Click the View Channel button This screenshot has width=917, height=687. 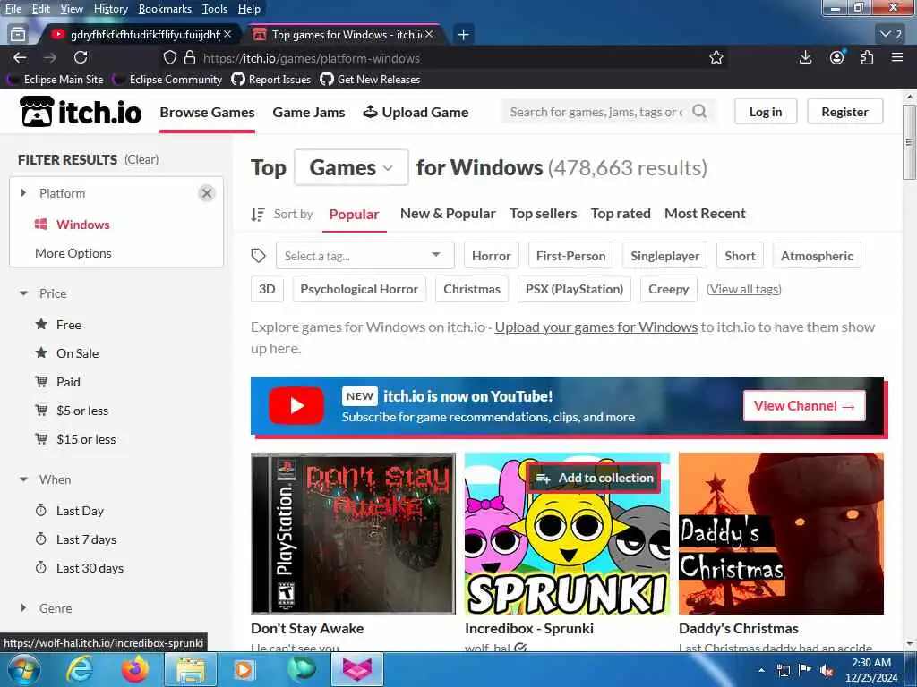pyautogui.click(x=804, y=405)
